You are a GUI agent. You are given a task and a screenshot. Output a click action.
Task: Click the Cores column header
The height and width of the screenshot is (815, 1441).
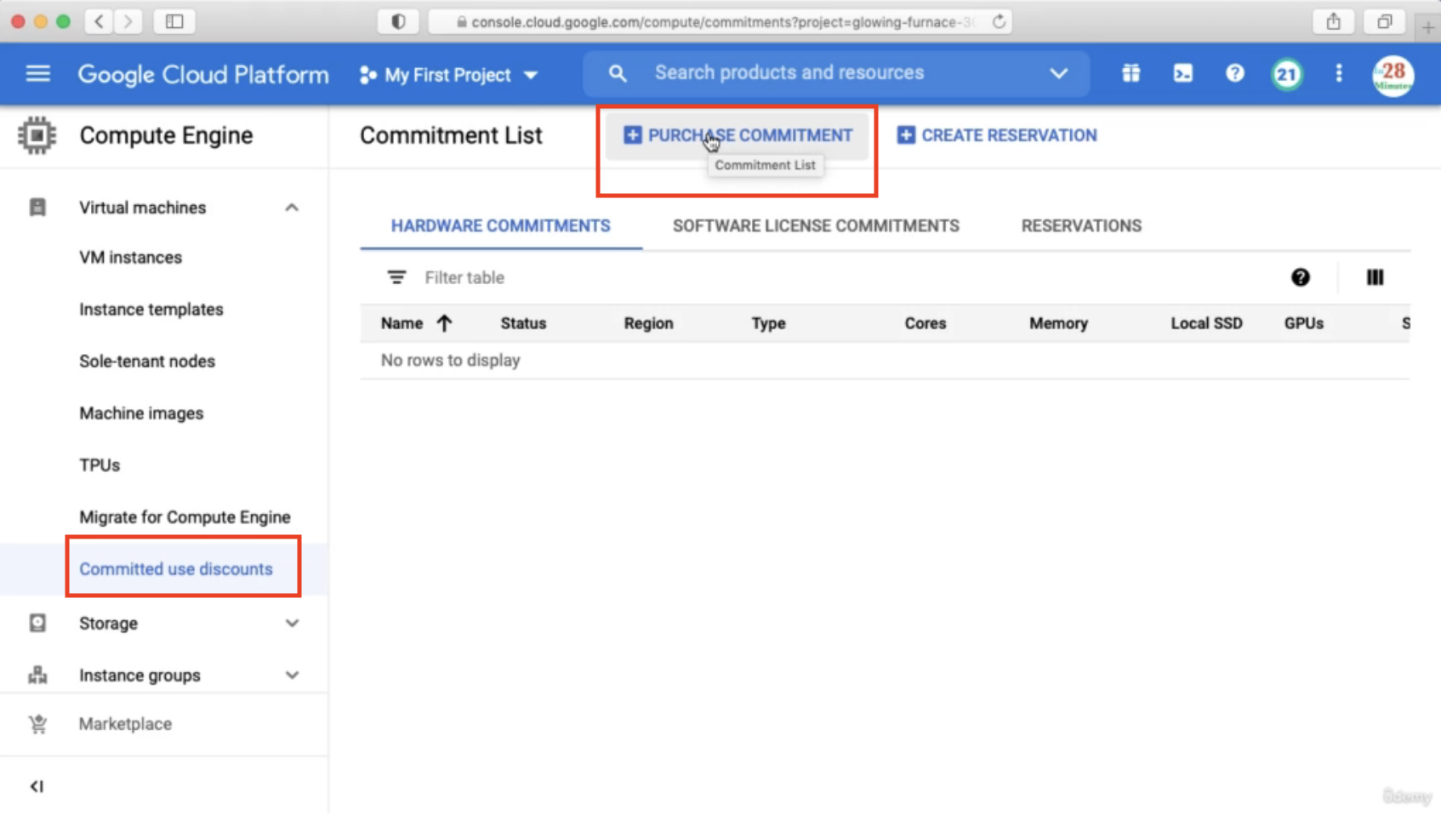click(925, 323)
